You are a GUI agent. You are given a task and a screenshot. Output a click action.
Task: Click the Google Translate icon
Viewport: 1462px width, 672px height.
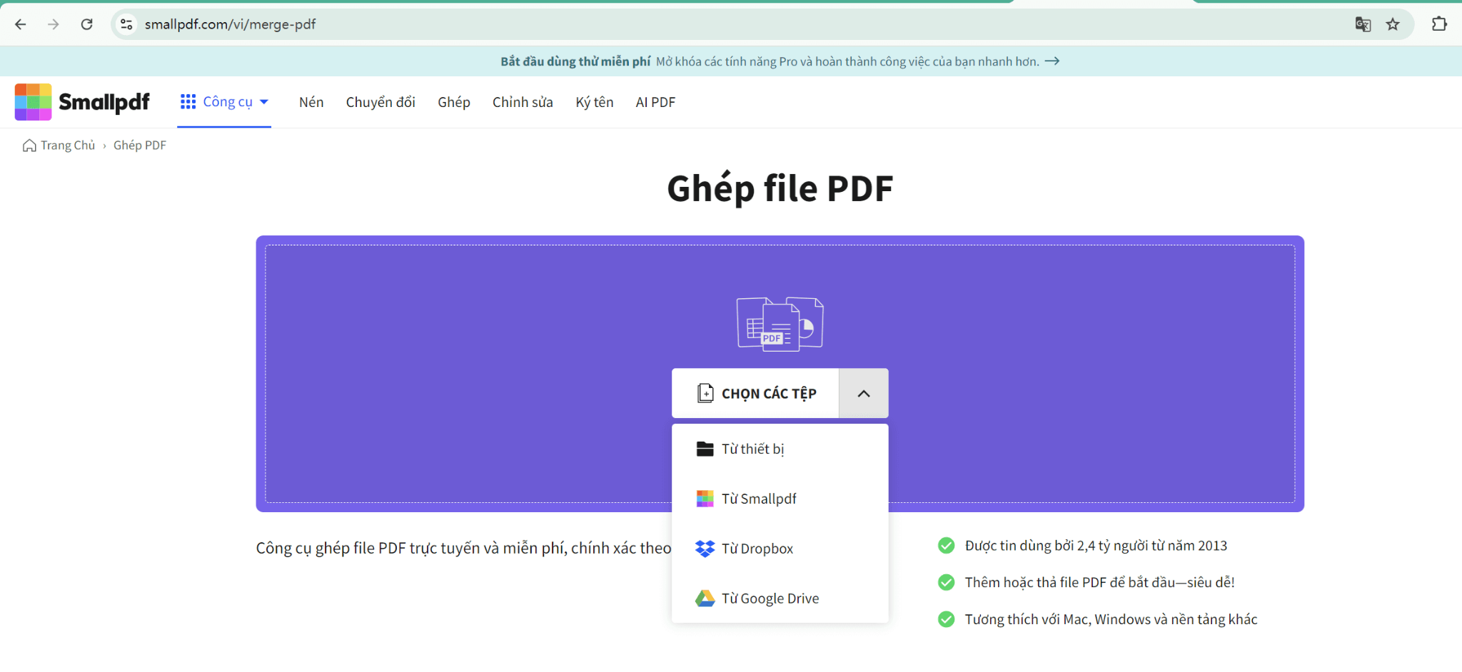click(1363, 24)
